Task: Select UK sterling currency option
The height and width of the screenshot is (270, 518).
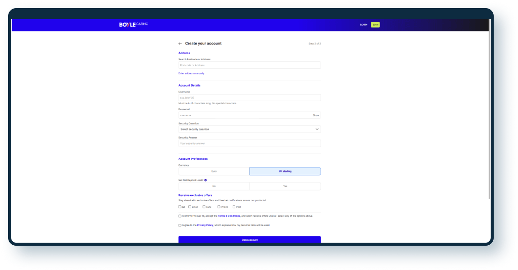Action: point(285,171)
